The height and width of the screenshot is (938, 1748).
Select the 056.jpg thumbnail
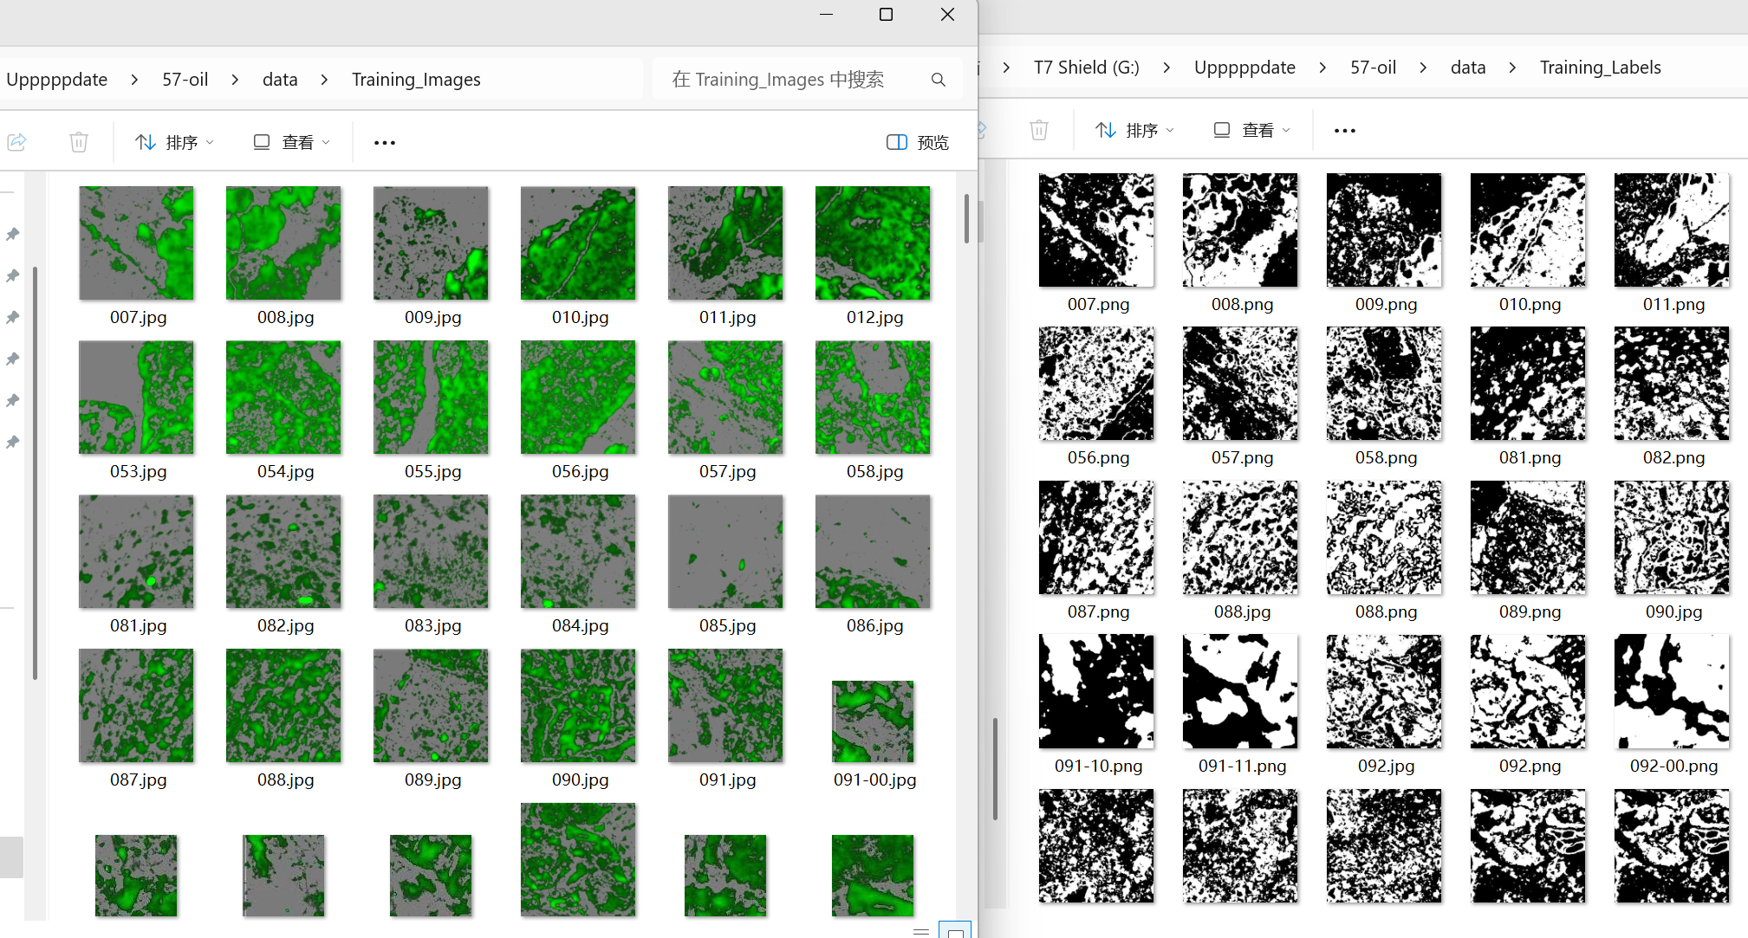pos(578,398)
